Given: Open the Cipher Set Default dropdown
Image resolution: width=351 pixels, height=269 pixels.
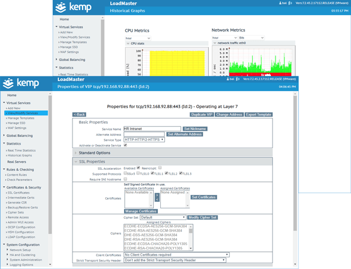Looking at the screenshot, I should (163, 218).
